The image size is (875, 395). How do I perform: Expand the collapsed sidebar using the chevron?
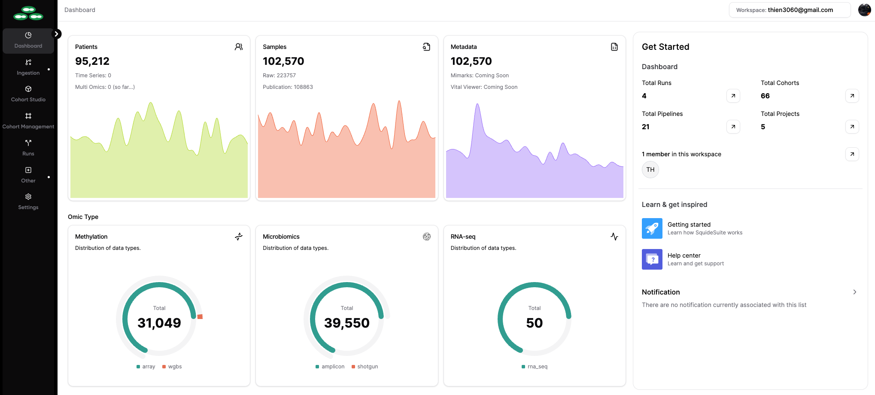click(x=57, y=33)
